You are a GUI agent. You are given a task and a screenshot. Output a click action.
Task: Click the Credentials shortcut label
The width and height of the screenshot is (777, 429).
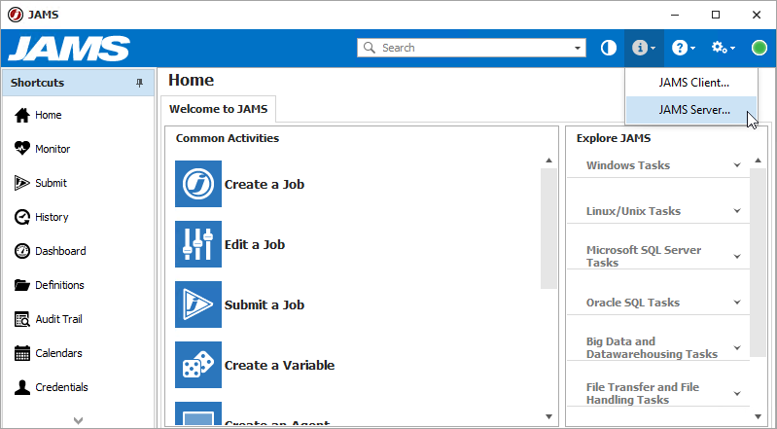click(x=61, y=387)
